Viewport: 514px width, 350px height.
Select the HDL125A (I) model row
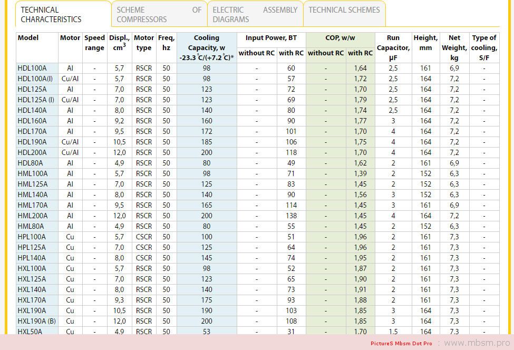pos(36,100)
